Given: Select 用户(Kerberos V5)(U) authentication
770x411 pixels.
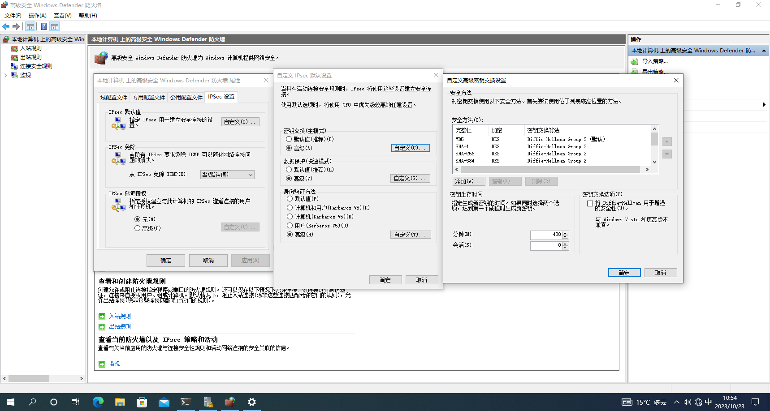Looking at the screenshot, I should click(x=290, y=226).
